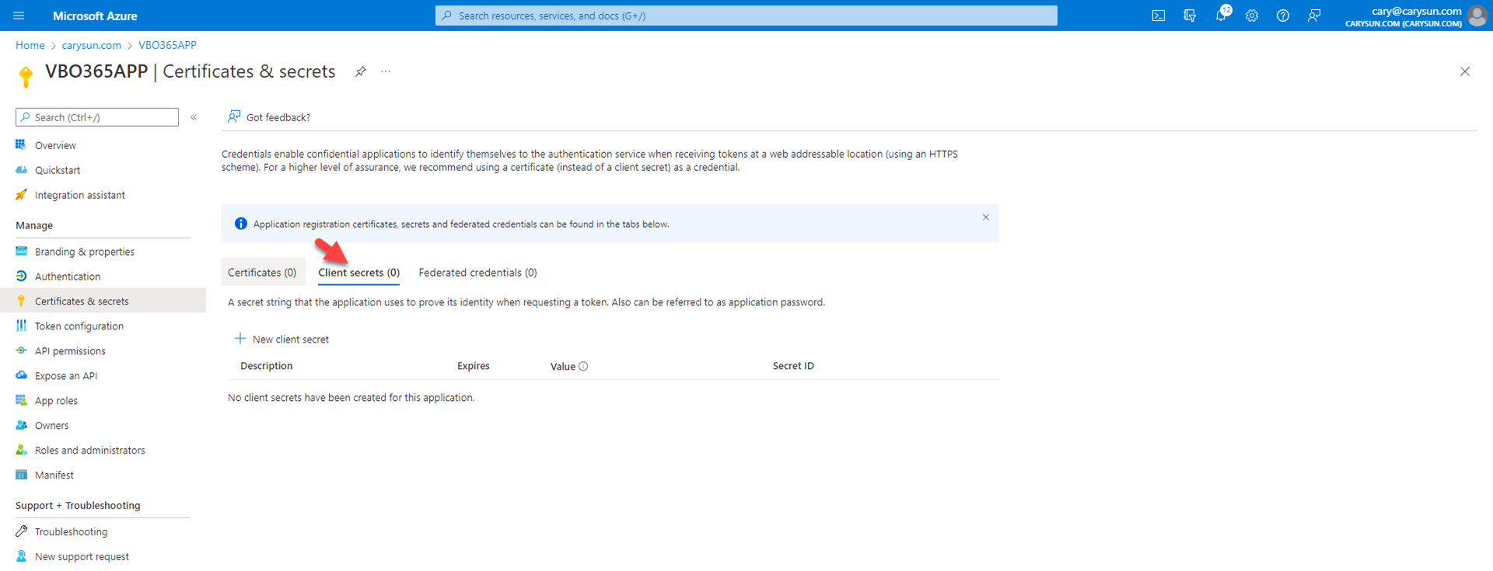Click the Authentication icon
The width and height of the screenshot is (1493, 571).
pyautogui.click(x=21, y=277)
